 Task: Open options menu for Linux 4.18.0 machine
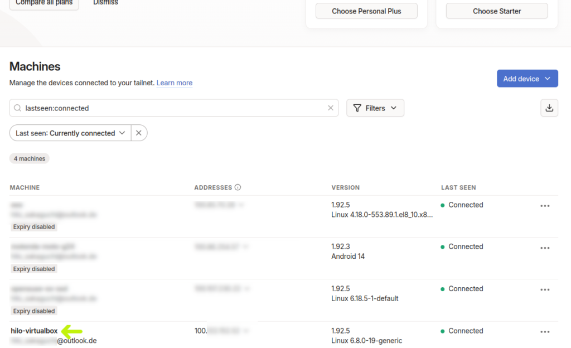545,206
